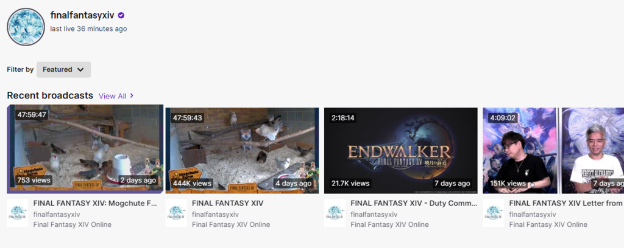Click the game icon beside Duty Comm broadcast
Image resolution: width=624 pixels, height=248 pixels.
click(x=335, y=213)
